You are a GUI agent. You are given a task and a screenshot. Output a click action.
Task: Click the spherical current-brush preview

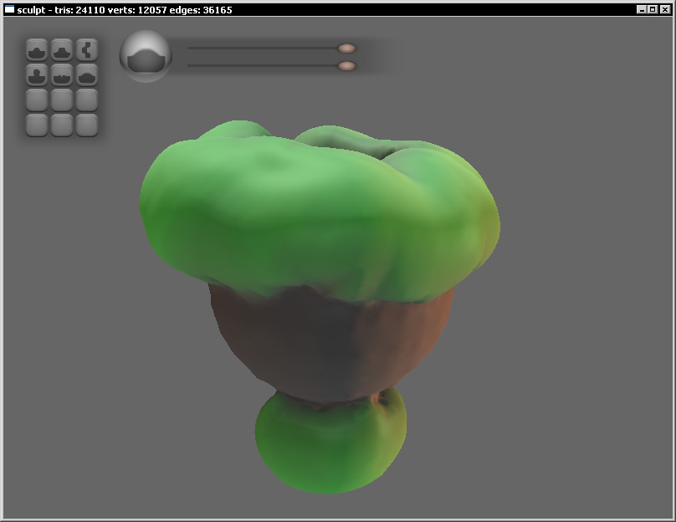(x=146, y=56)
